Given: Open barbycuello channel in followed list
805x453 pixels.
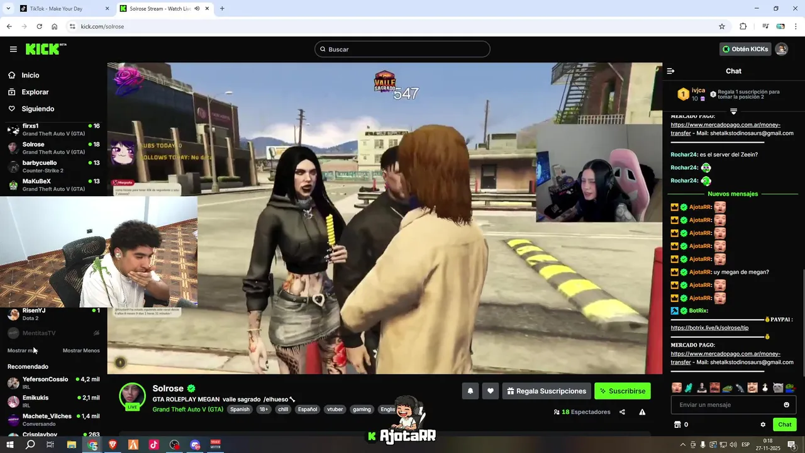Looking at the screenshot, I should point(53,167).
